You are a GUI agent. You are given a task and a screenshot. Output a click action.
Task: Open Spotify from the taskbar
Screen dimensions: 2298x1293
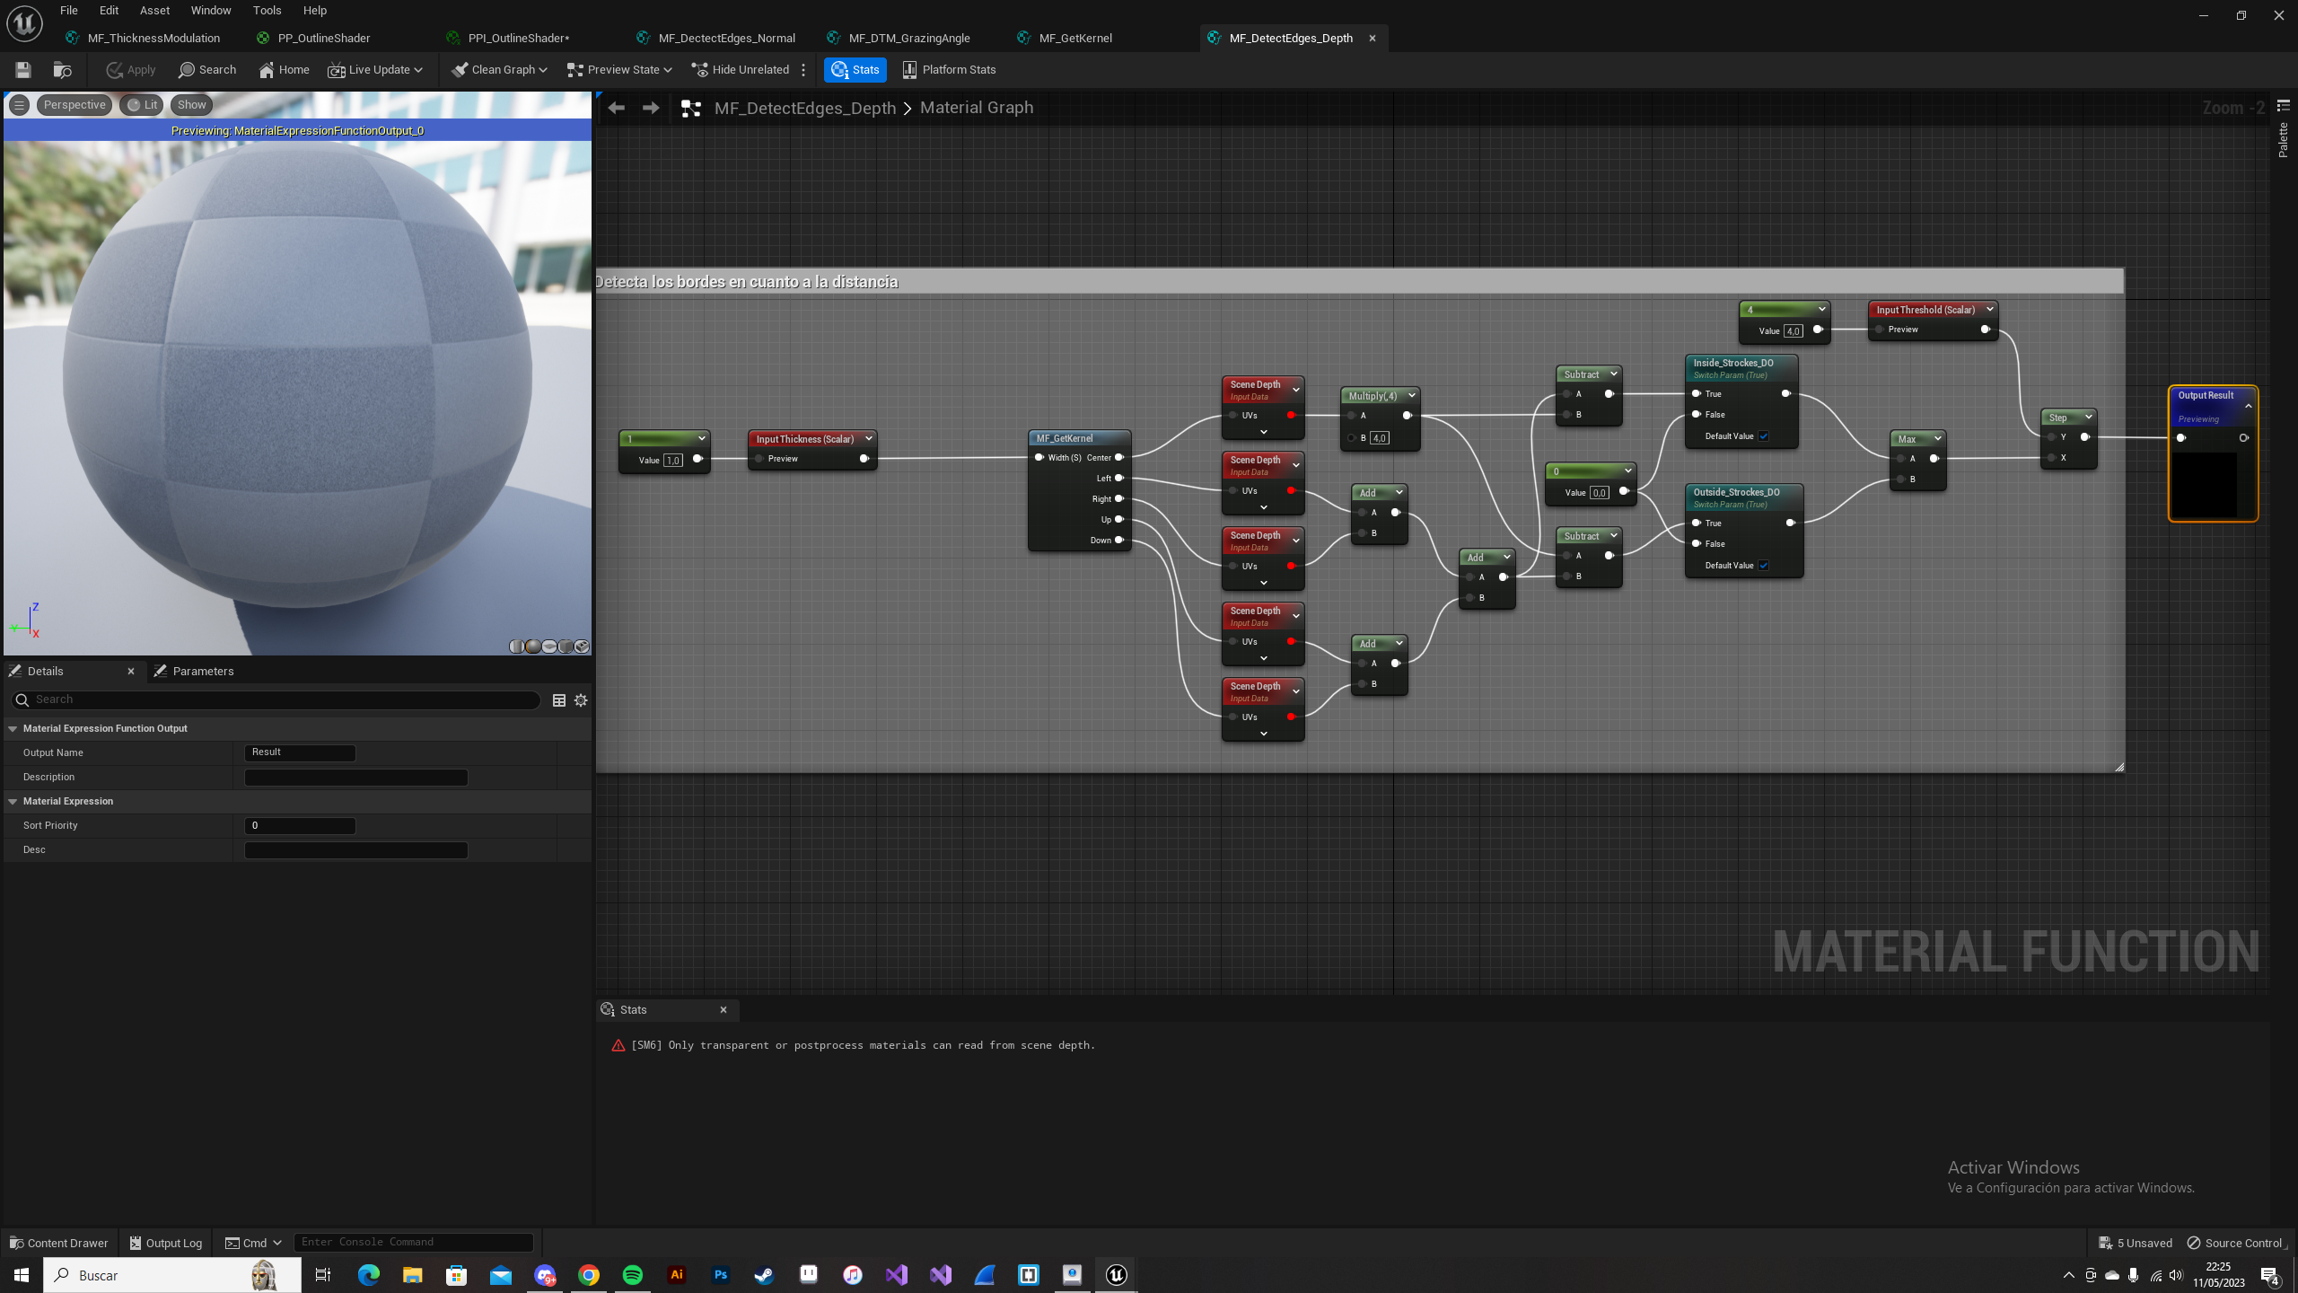click(x=633, y=1275)
